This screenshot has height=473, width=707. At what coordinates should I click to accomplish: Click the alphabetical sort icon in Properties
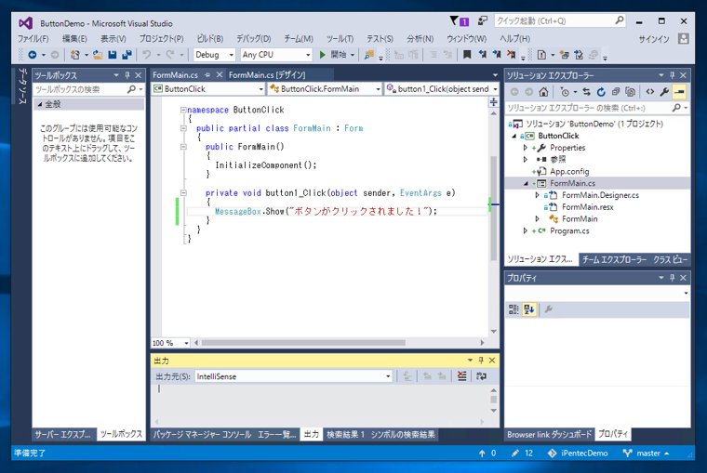[x=528, y=309]
